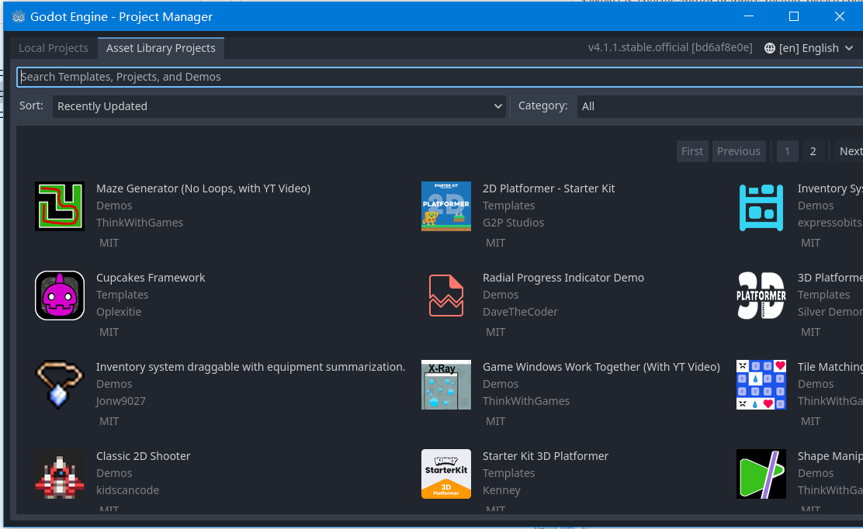The image size is (863, 529).
Task: Open the Classic 2D Shooter thumbnail
Action: click(60, 473)
